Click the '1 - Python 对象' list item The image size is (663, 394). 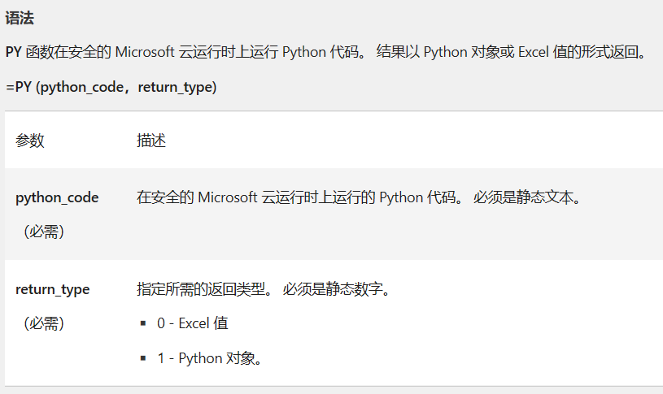(210, 358)
